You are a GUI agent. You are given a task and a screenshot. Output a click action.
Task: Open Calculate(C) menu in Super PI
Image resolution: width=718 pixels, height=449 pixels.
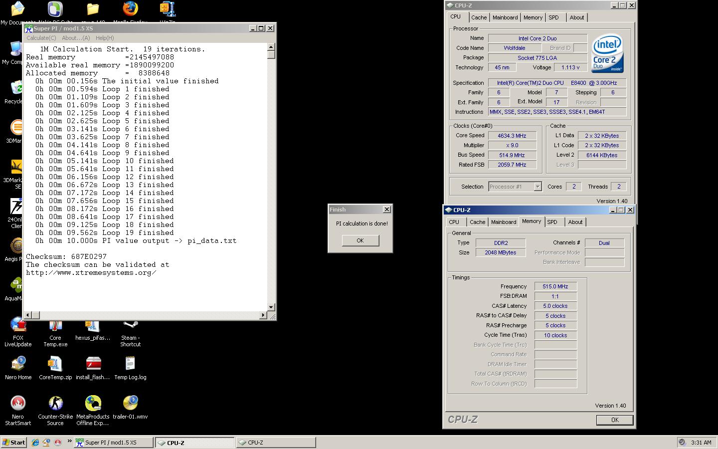(41, 38)
